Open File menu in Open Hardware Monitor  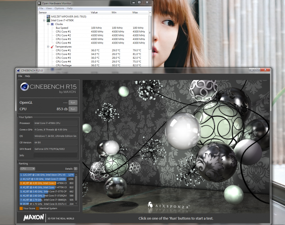pos(41,8)
